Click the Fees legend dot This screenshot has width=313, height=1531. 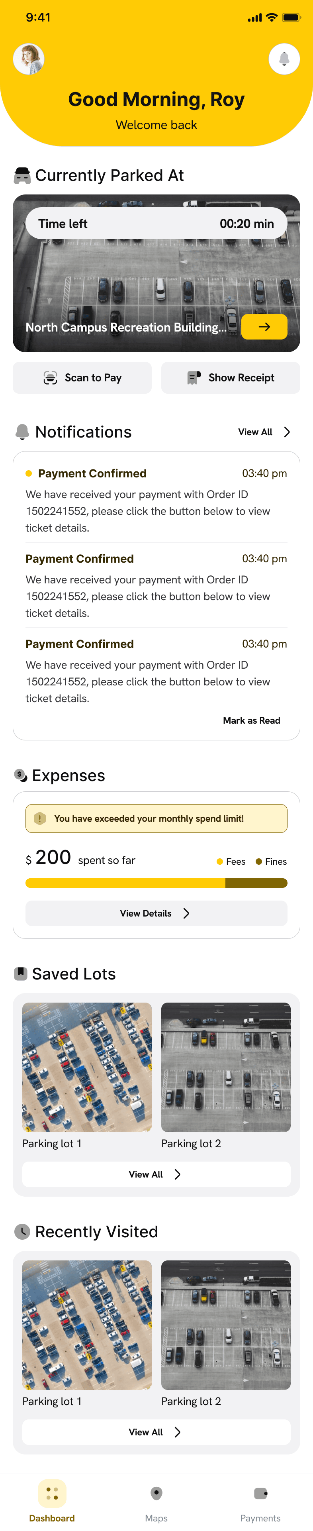[220, 862]
